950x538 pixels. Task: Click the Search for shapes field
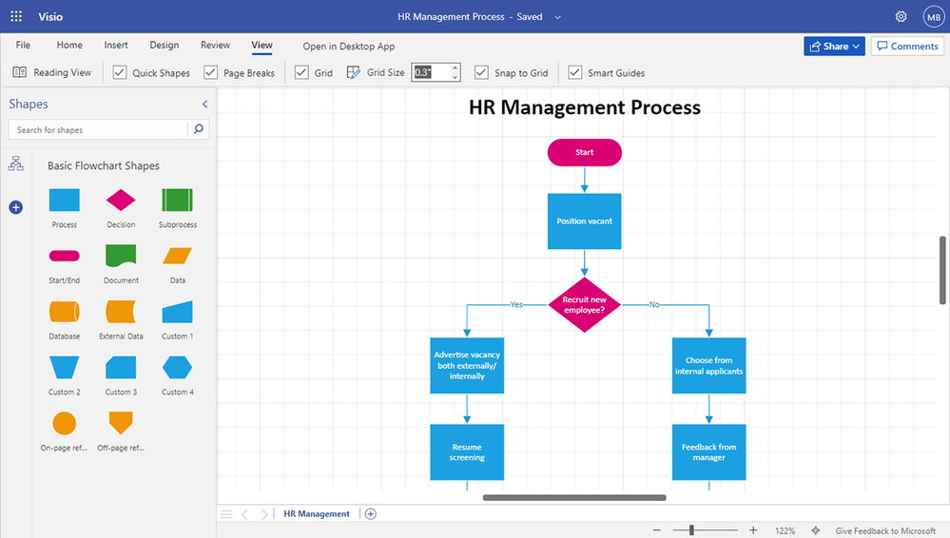click(x=98, y=129)
